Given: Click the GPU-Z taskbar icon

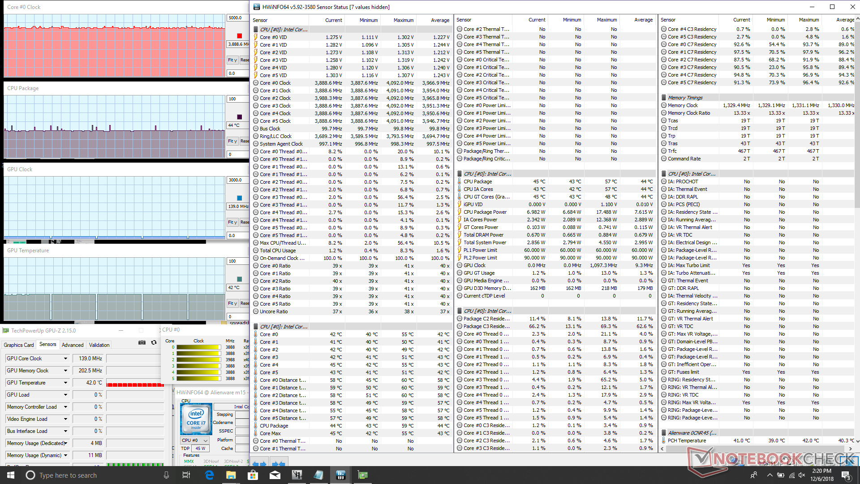Looking at the screenshot, I should pos(362,475).
